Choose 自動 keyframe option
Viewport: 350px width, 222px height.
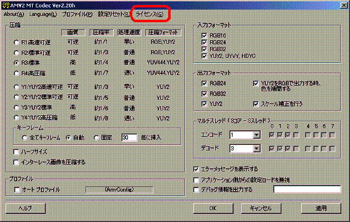coord(69,138)
